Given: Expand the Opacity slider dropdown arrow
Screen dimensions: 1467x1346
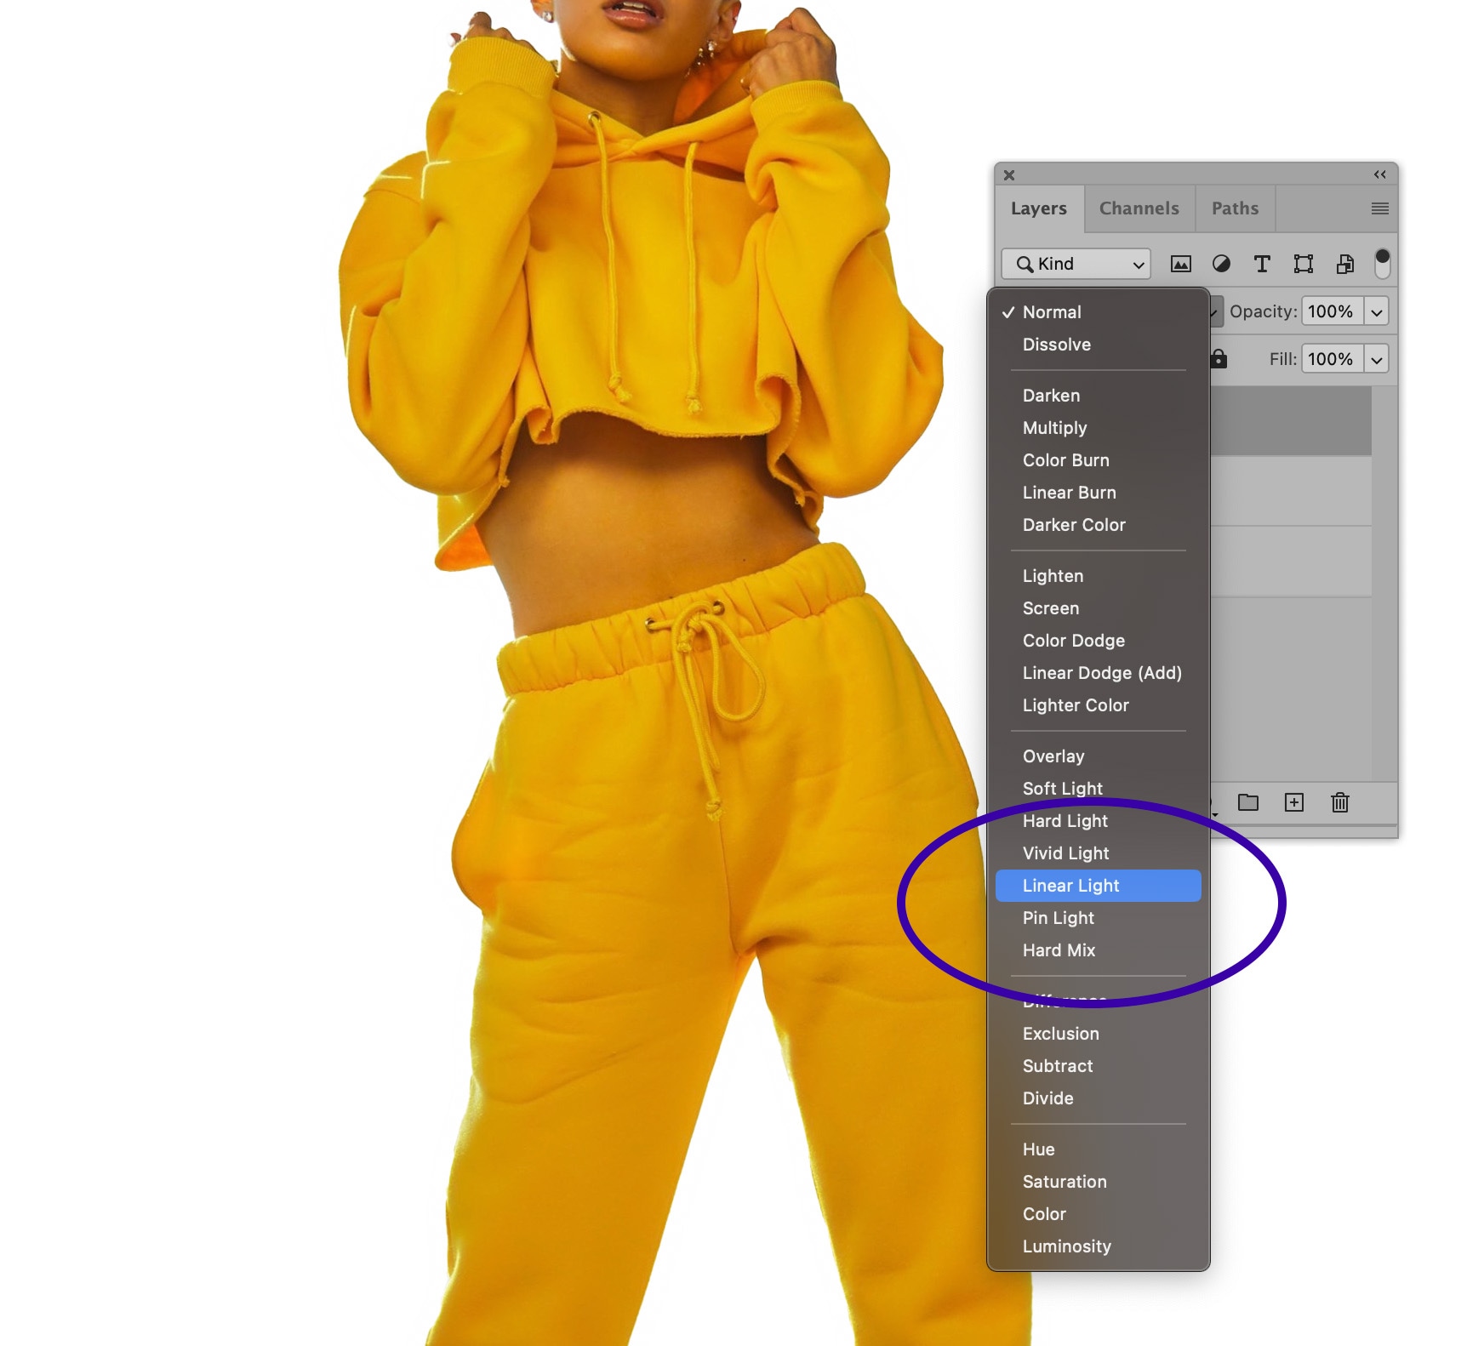Looking at the screenshot, I should click(x=1376, y=311).
